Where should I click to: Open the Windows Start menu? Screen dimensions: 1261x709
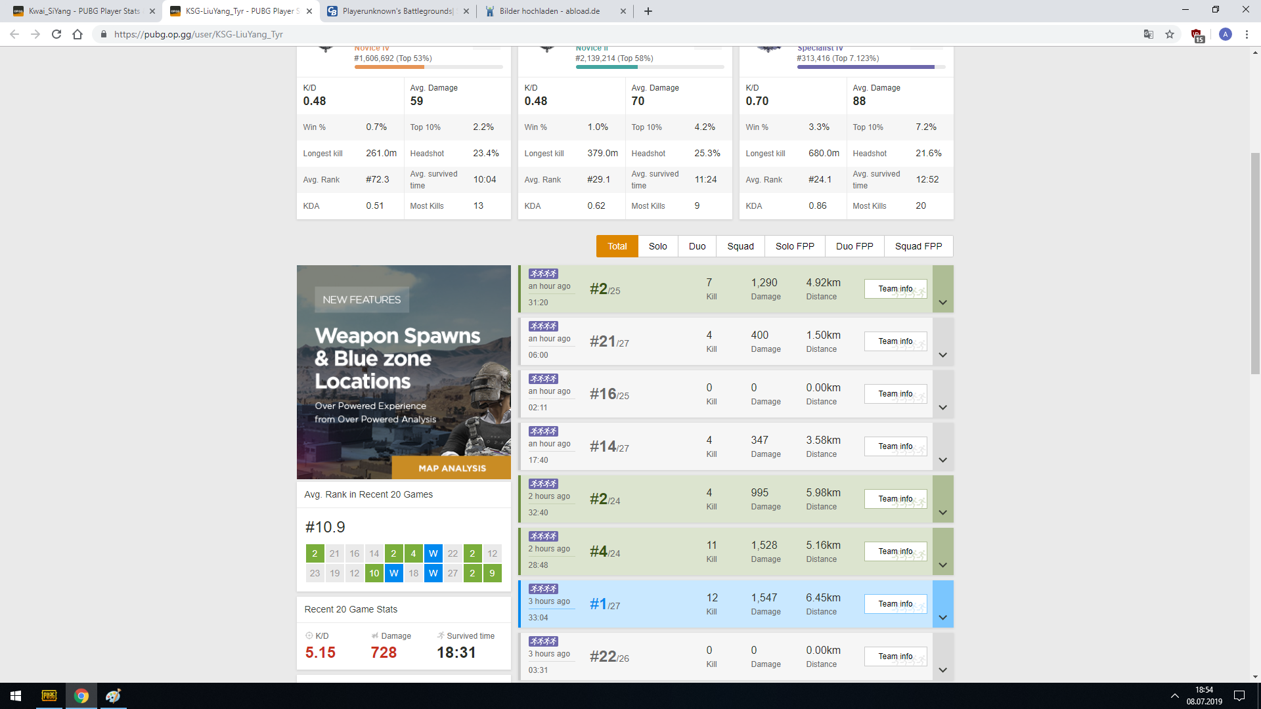pos(16,696)
